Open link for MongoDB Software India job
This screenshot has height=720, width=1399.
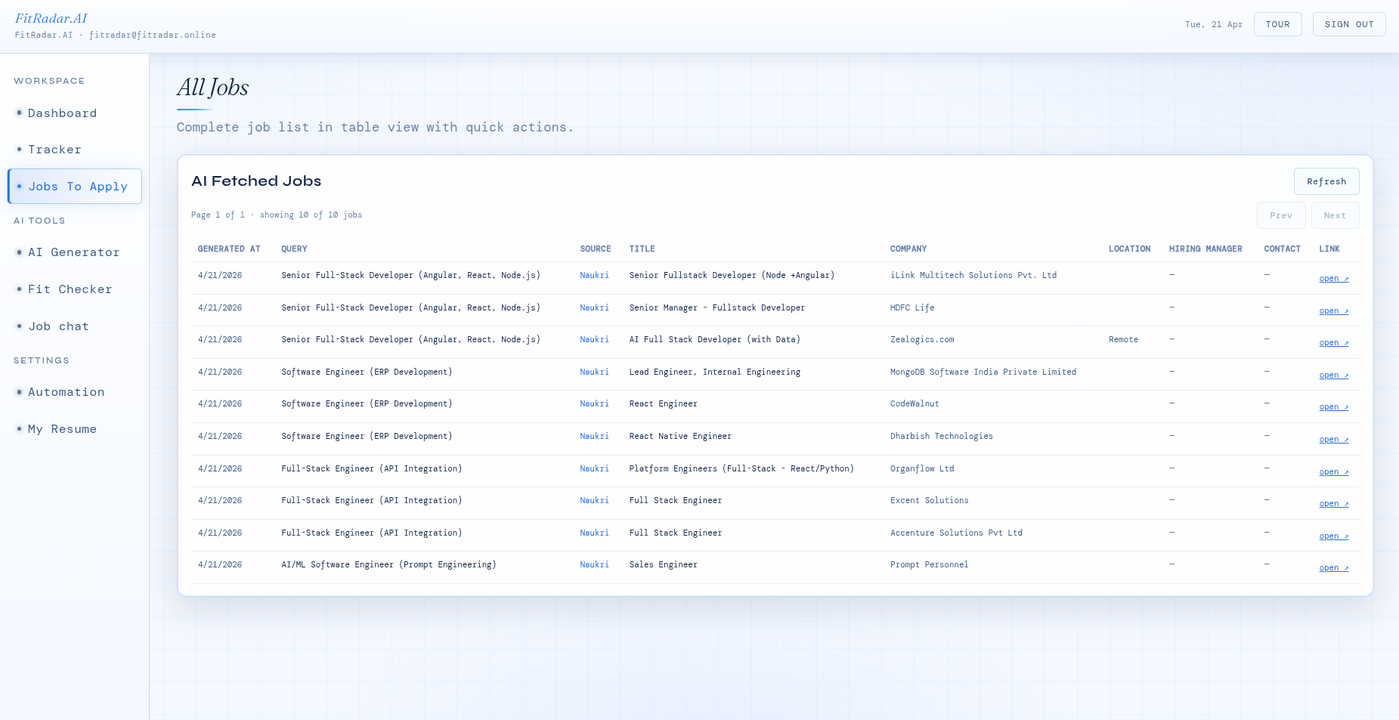[1334, 375]
